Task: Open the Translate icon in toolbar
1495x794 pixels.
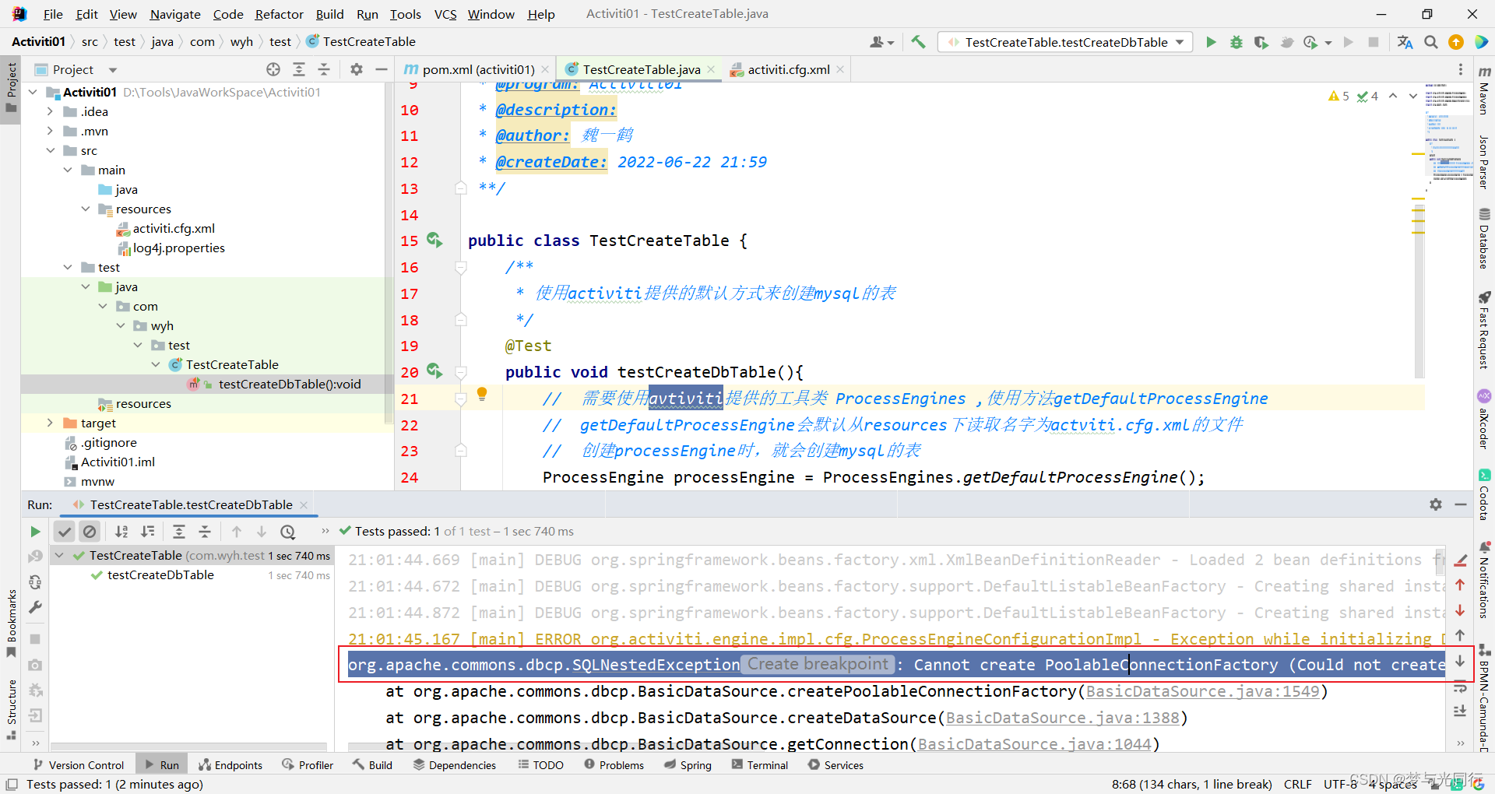Action: pos(1405,42)
